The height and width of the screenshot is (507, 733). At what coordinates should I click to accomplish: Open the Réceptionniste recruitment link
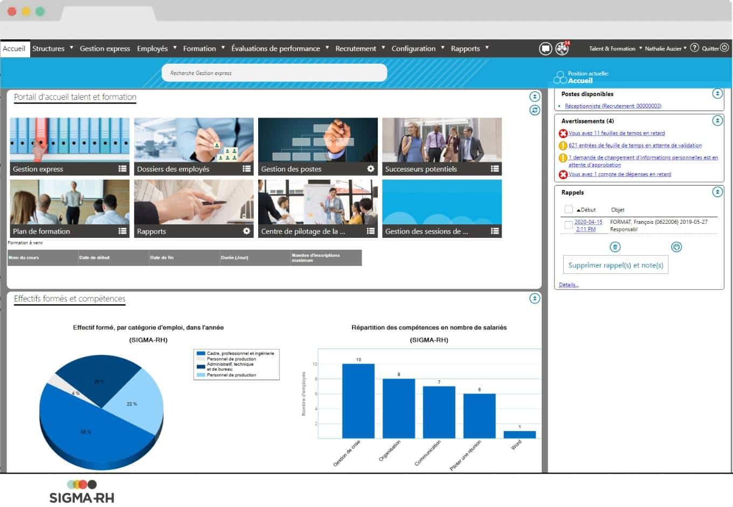pyautogui.click(x=613, y=106)
